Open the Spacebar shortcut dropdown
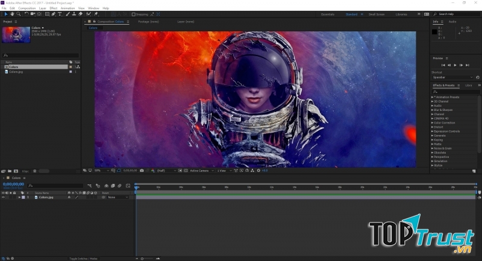482x261 pixels. point(452,78)
